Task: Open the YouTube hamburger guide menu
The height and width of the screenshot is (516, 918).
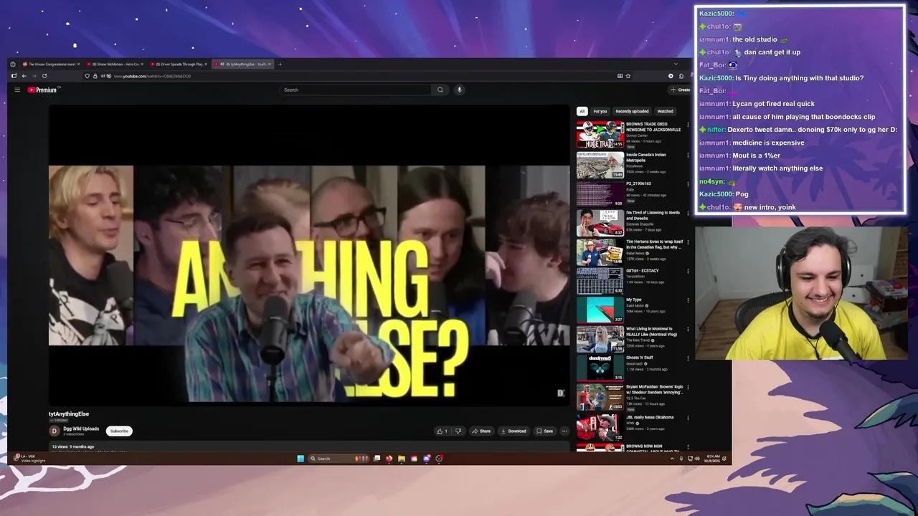Action: coord(17,90)
